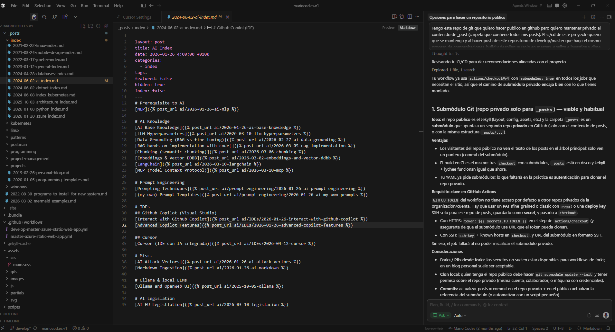Open the Search view icon
The width and height of the screenshot is (615, 332).
coord(44,17)
